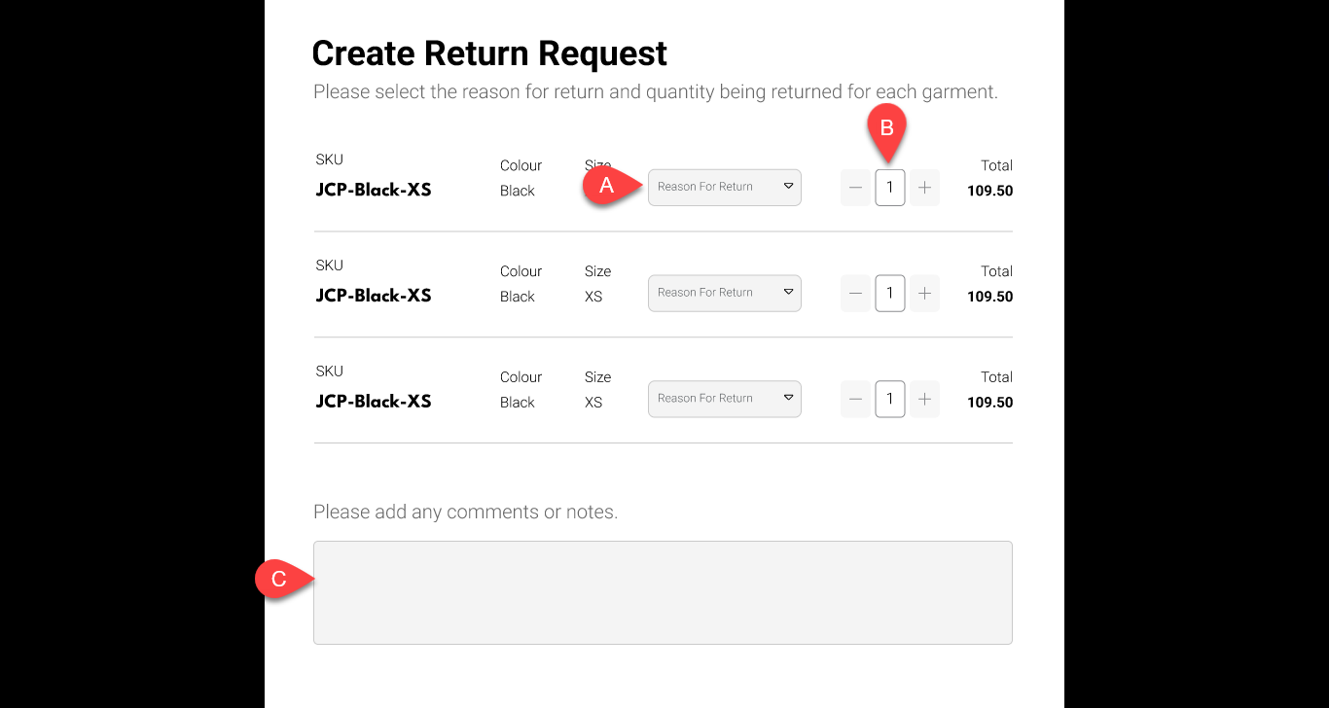Open first row Reason For Return dropdown
This screenshot has height=708, width=1329.
724,188
